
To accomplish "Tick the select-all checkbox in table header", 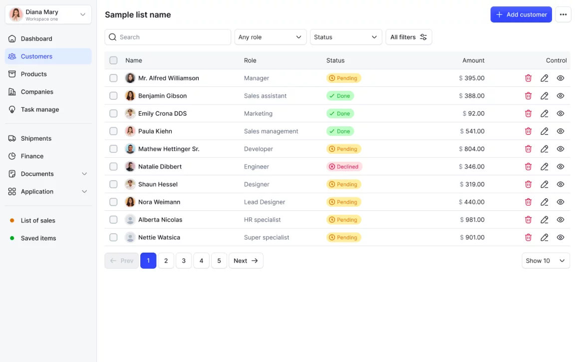I will point(113,60).
